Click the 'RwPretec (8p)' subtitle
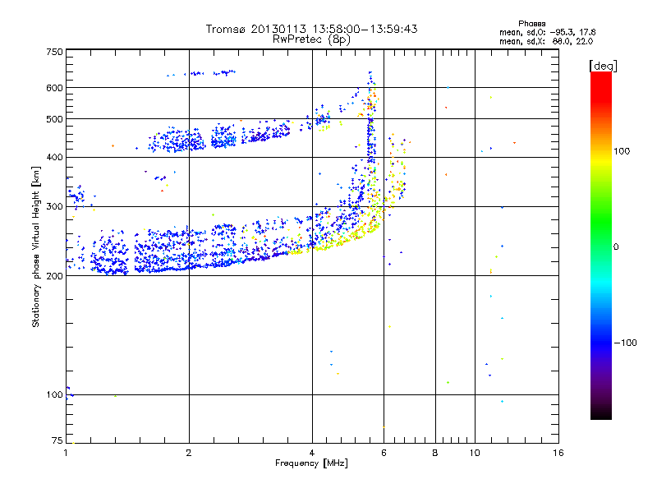This screenshot has width=657, height=493. [311, 39]
